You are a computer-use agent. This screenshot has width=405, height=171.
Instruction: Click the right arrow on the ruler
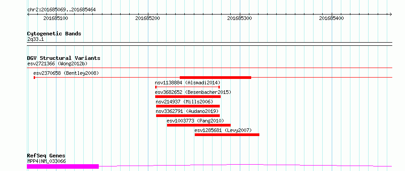(391, 14)
